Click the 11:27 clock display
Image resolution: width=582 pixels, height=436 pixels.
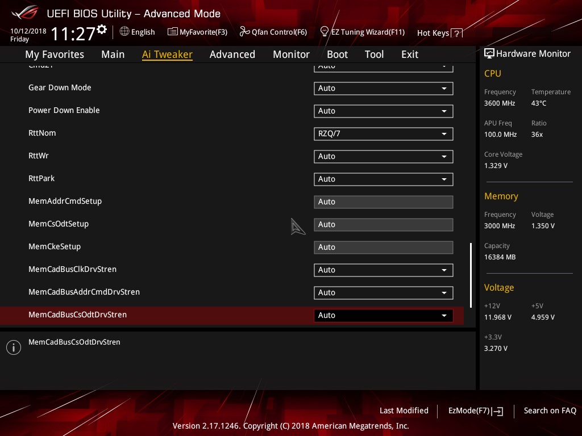pos(73,33)
